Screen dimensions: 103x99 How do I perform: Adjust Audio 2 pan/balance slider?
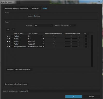coord(71,39)
